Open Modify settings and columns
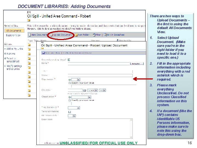 (x=14, y=67)
